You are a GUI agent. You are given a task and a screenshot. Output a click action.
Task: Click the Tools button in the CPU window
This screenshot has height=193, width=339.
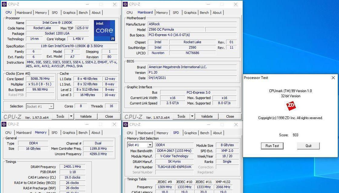[x=60, y=116]
